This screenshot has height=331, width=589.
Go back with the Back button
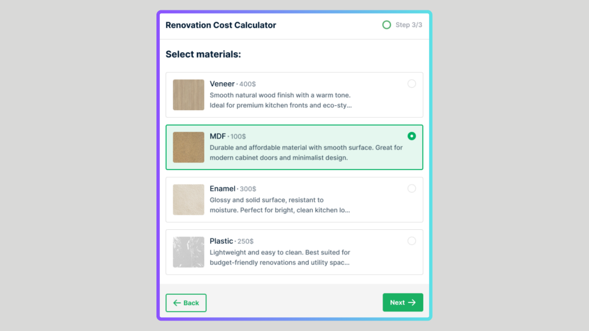(x=186, y=303)
